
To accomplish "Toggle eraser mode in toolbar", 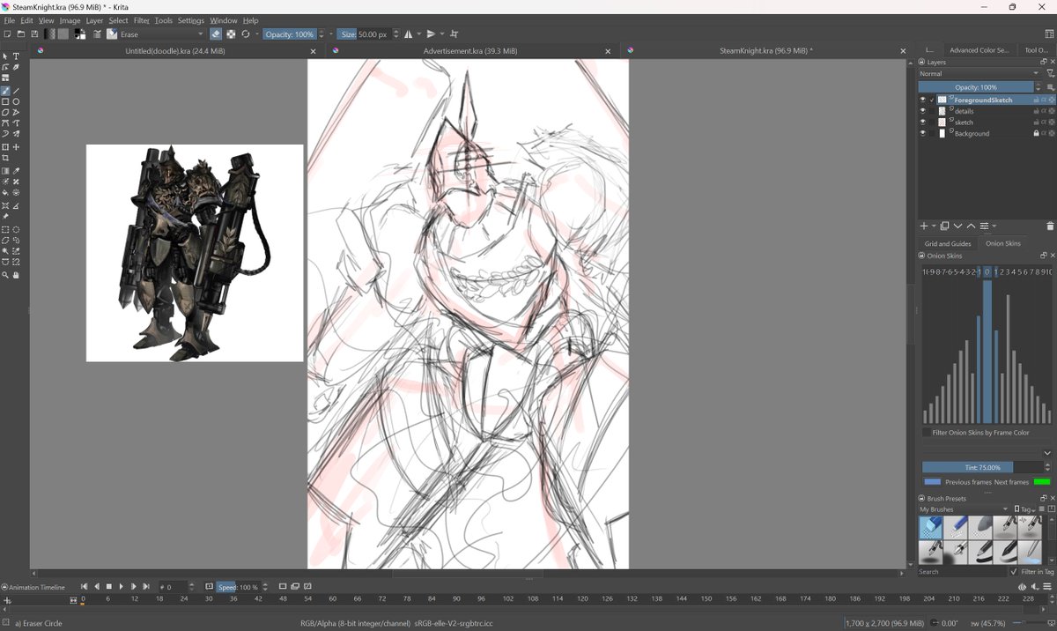I will pos(216,34).
